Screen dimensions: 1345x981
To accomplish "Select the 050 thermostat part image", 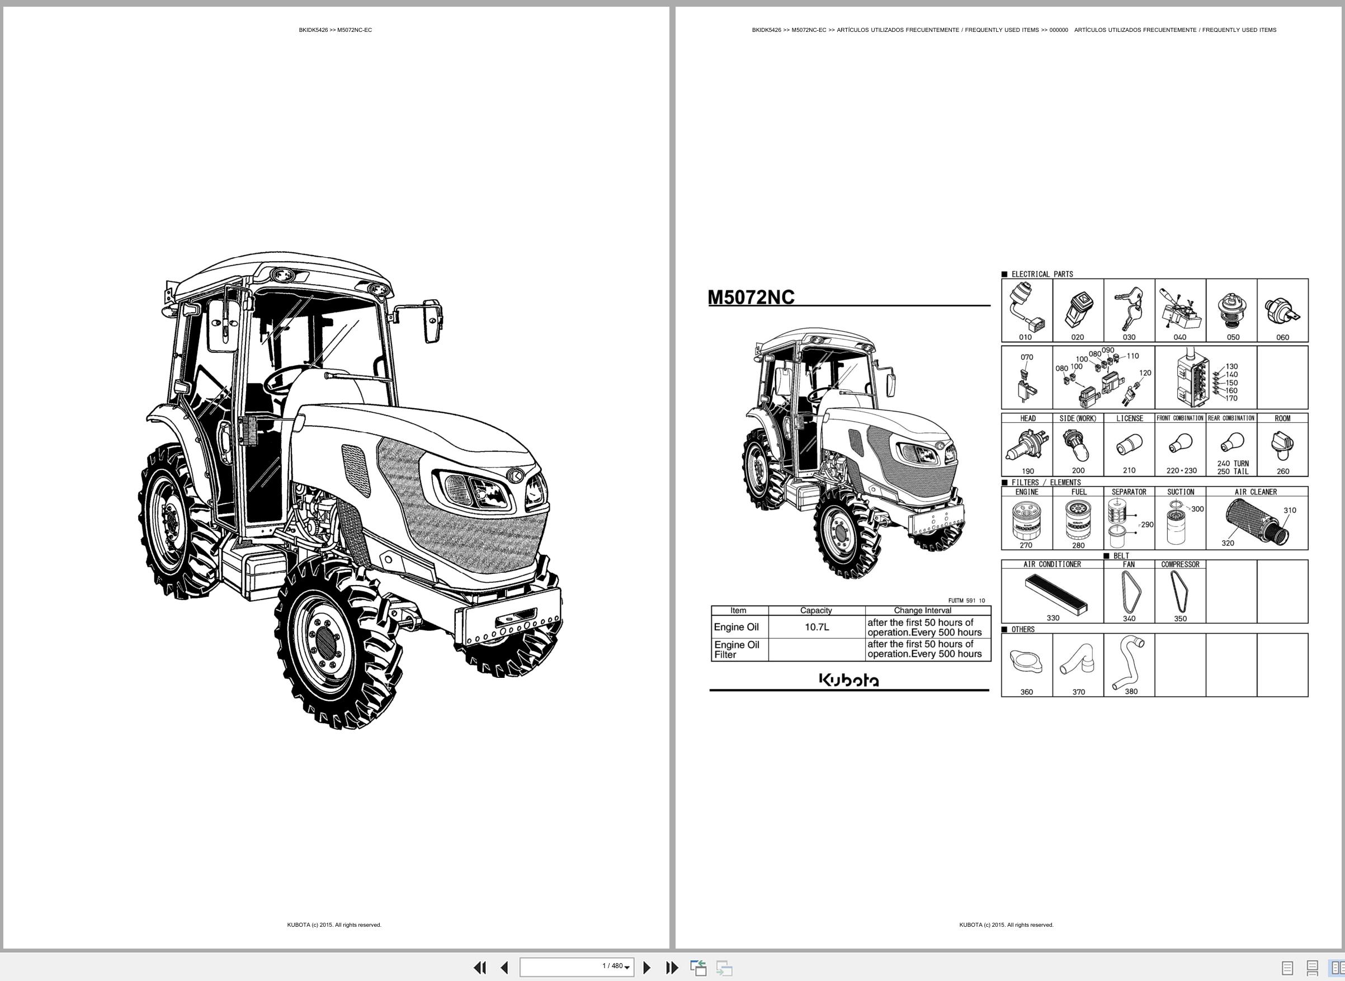I will tap(1231, 310).
